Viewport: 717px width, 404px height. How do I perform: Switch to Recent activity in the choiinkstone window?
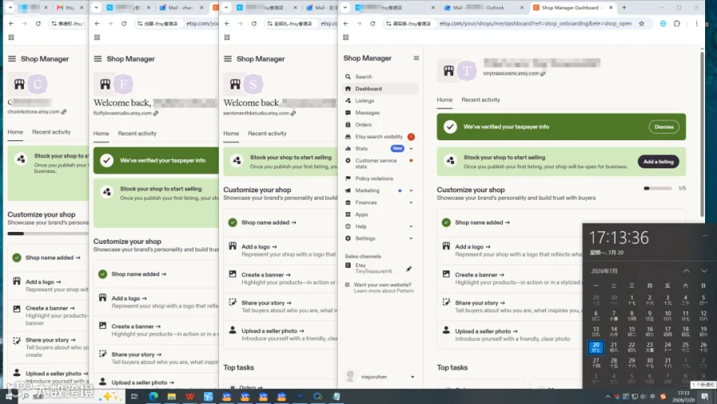tap(51, 131)
